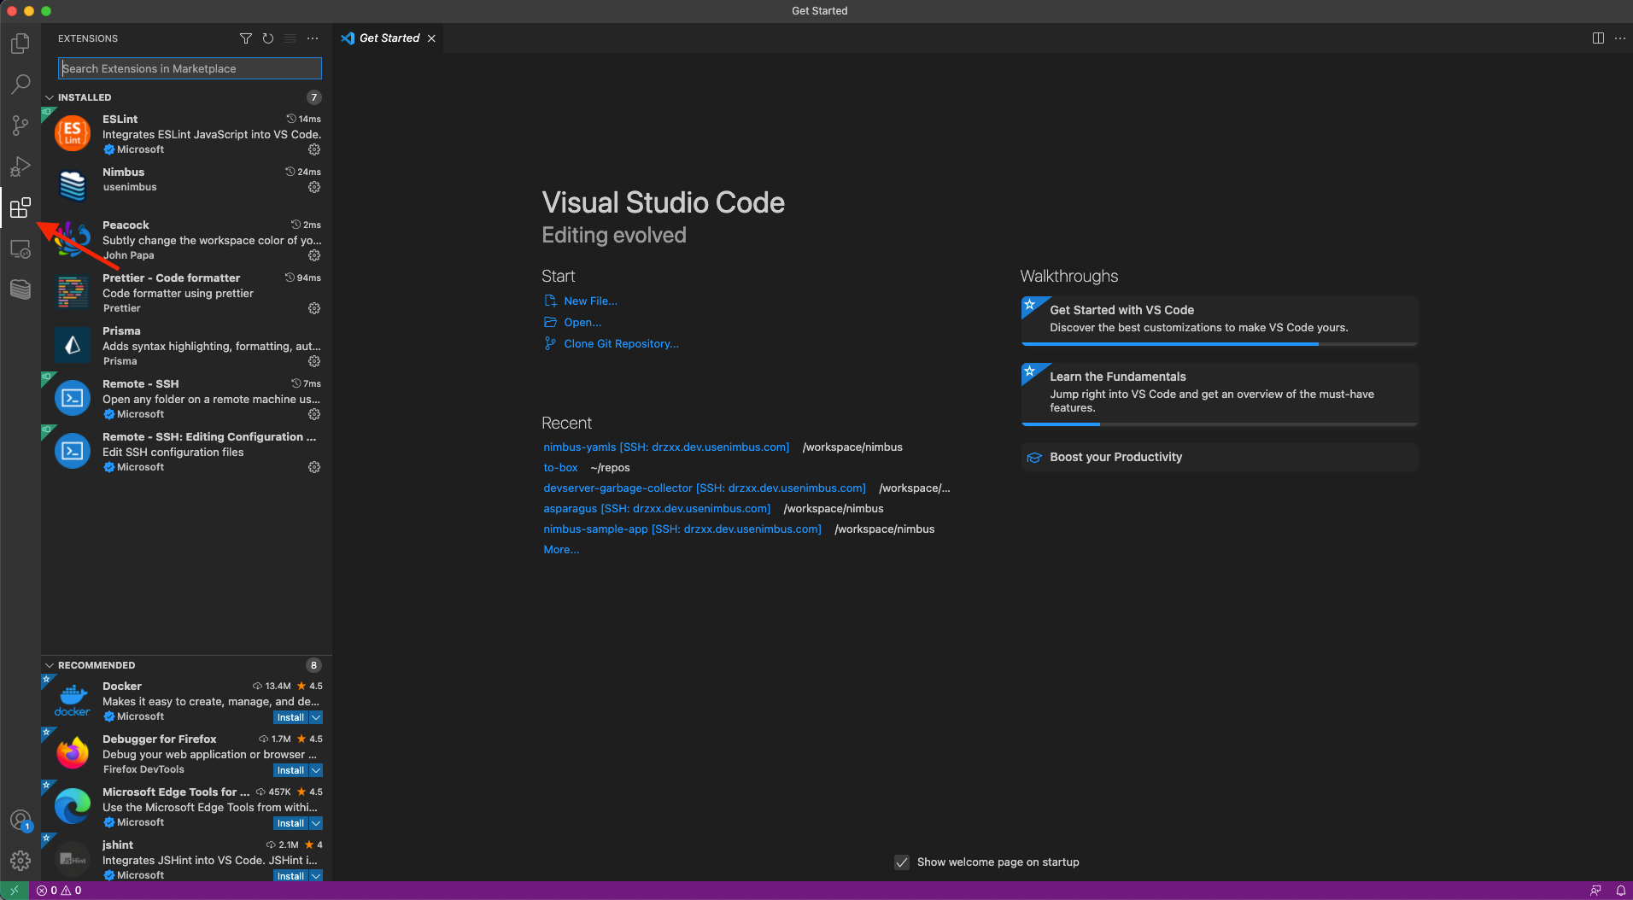
Task: Open recent nimbus-yamls SSH workspace
Action: 666,447
